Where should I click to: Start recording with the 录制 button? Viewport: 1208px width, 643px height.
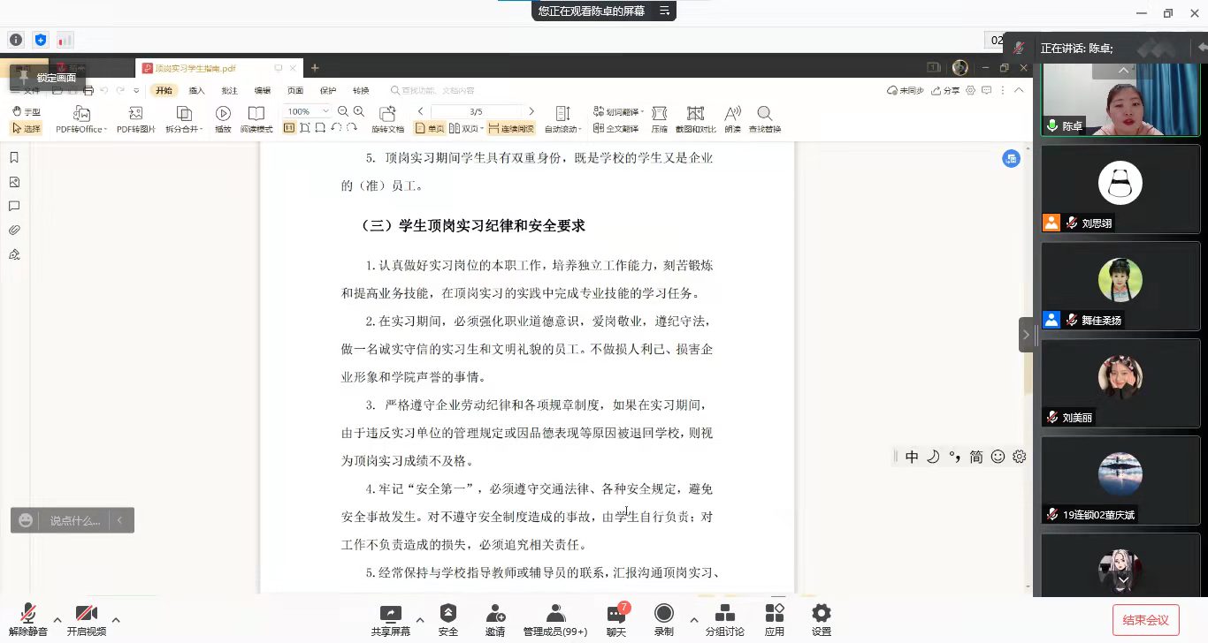[x=663, y=619]
